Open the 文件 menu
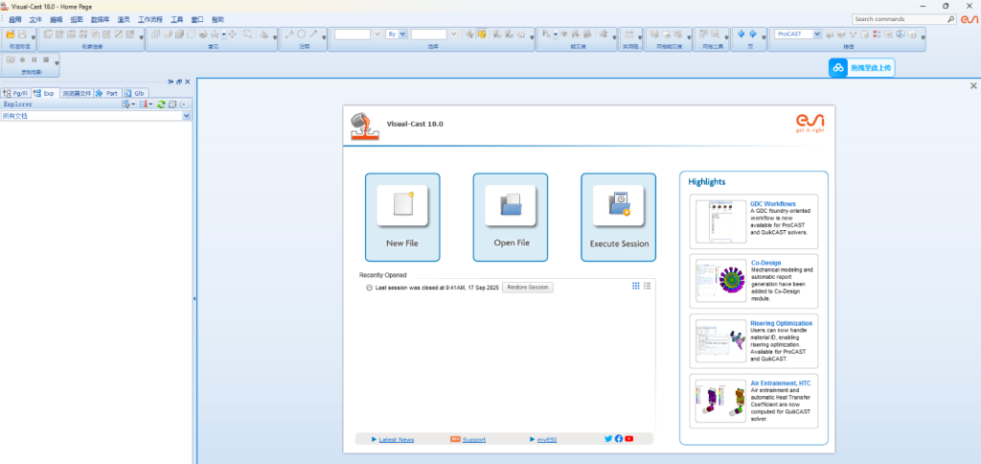Image resolution: width=981 pixels, height=464 pixels. pos(35,19)
